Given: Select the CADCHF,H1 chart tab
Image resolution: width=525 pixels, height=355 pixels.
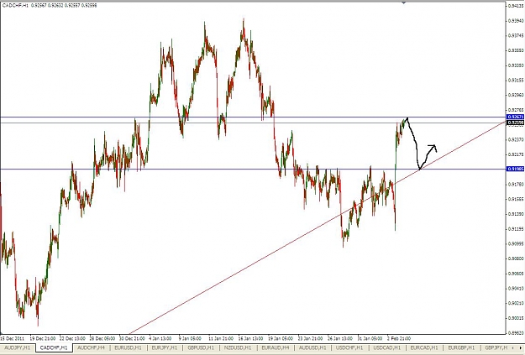Looking at the screenshot, I should click(54, 348).
